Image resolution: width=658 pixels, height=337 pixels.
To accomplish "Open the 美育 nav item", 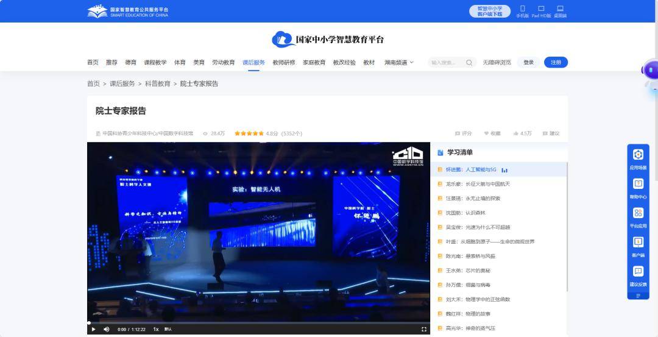I will 199,63.
